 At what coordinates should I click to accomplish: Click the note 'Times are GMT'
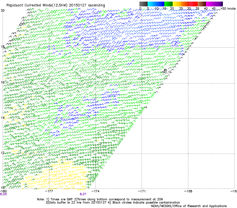click(62, 199)
